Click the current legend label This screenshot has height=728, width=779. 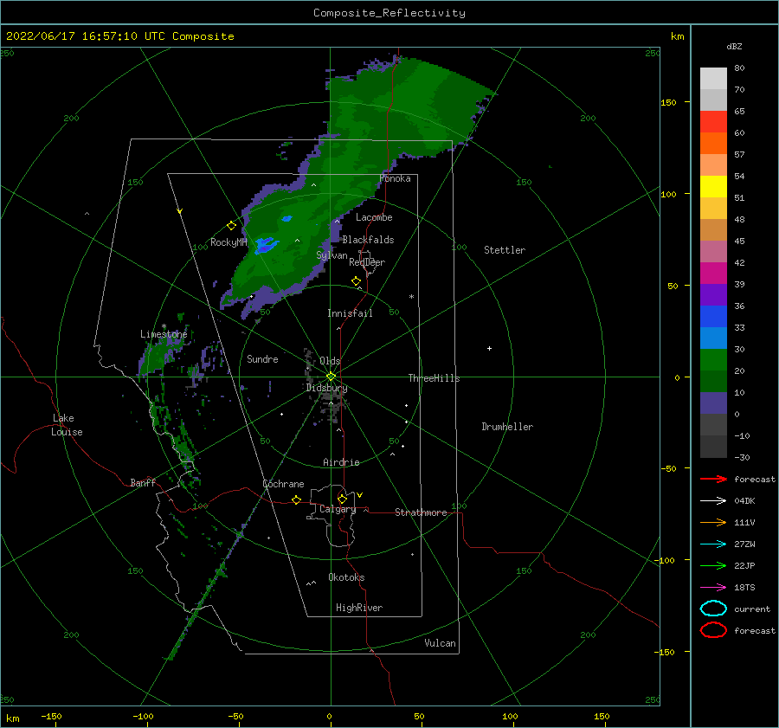coord(752,609)
